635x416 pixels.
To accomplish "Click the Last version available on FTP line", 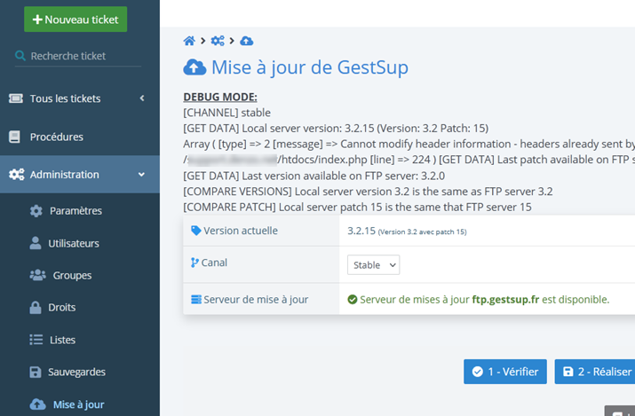I will coord(314,176).
